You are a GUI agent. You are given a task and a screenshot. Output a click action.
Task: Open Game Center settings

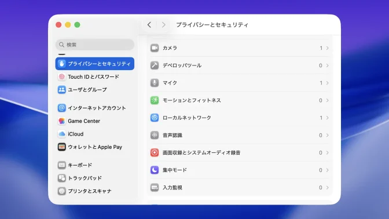[95, 121]
